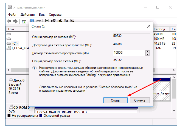Open the Действие menu
The height and width of the screenshot is (128, 180).
point(27,15)
